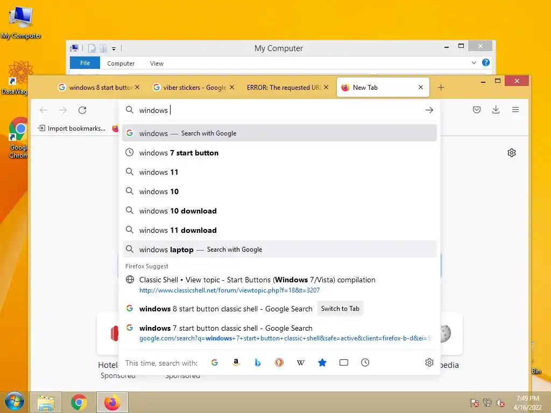Search bookmarks with the star icon
The height and width of the screenshot is (413, 551).
(x=322, y=362)
